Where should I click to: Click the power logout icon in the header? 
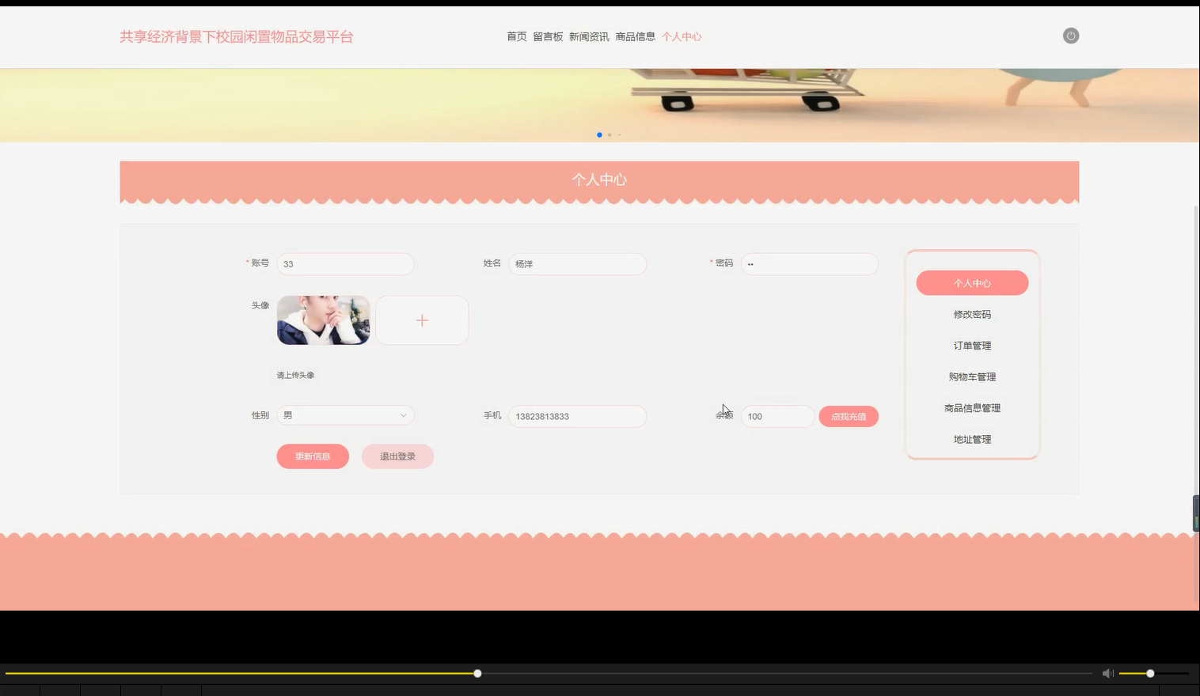pos(1070,36)
